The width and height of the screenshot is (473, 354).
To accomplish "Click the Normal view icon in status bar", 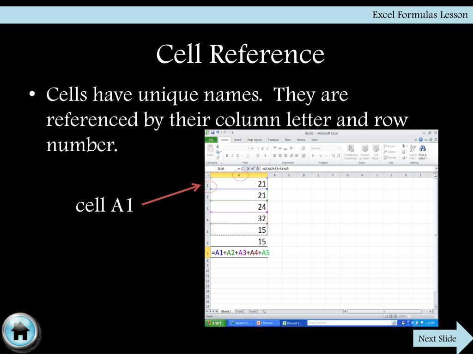I will click(387, 316).
